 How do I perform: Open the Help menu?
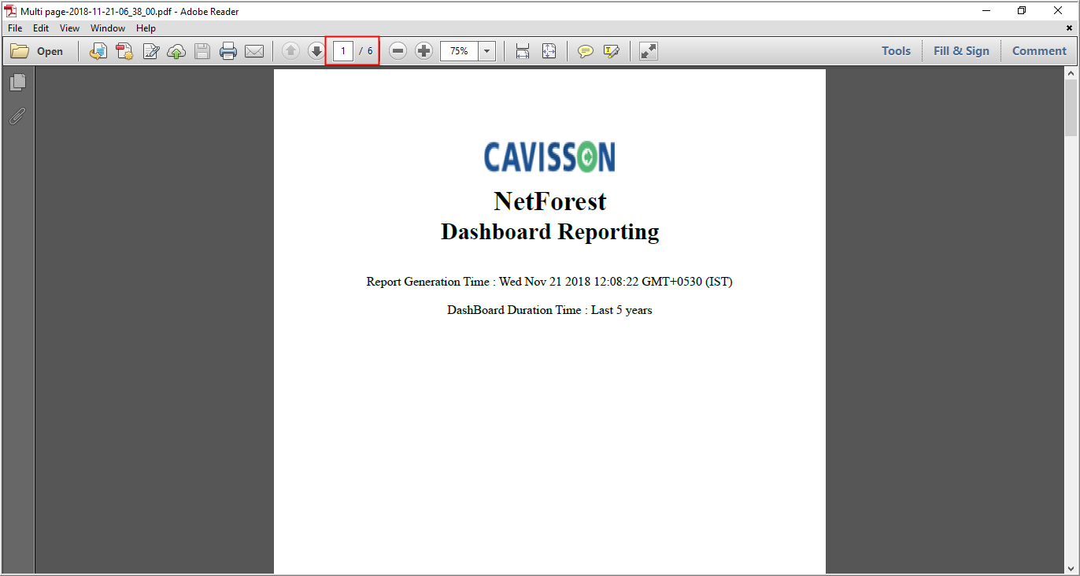146,28
